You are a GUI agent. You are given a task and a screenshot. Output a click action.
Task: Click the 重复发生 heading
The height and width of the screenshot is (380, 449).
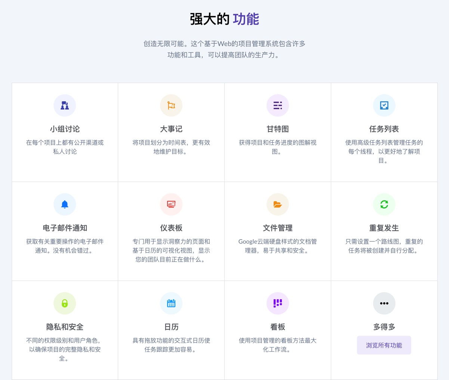coord(384,228)
